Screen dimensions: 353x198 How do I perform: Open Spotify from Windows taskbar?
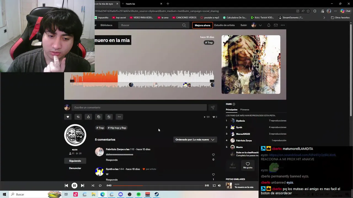[138, 194]
